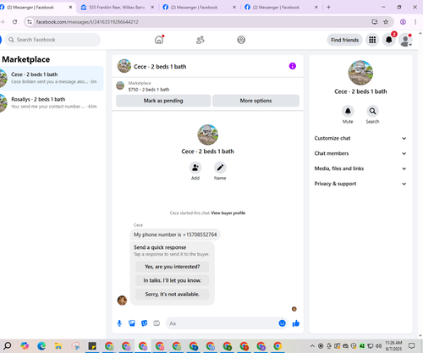Open Windows Search on the taskbar
This screenshot has height=353, width=423.
[8, 345]
